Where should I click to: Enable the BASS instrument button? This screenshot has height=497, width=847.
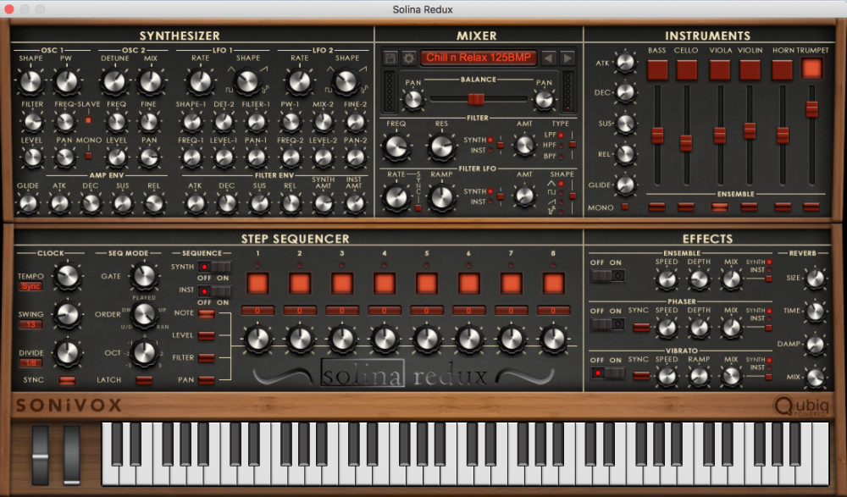click(x=657, y=69)
